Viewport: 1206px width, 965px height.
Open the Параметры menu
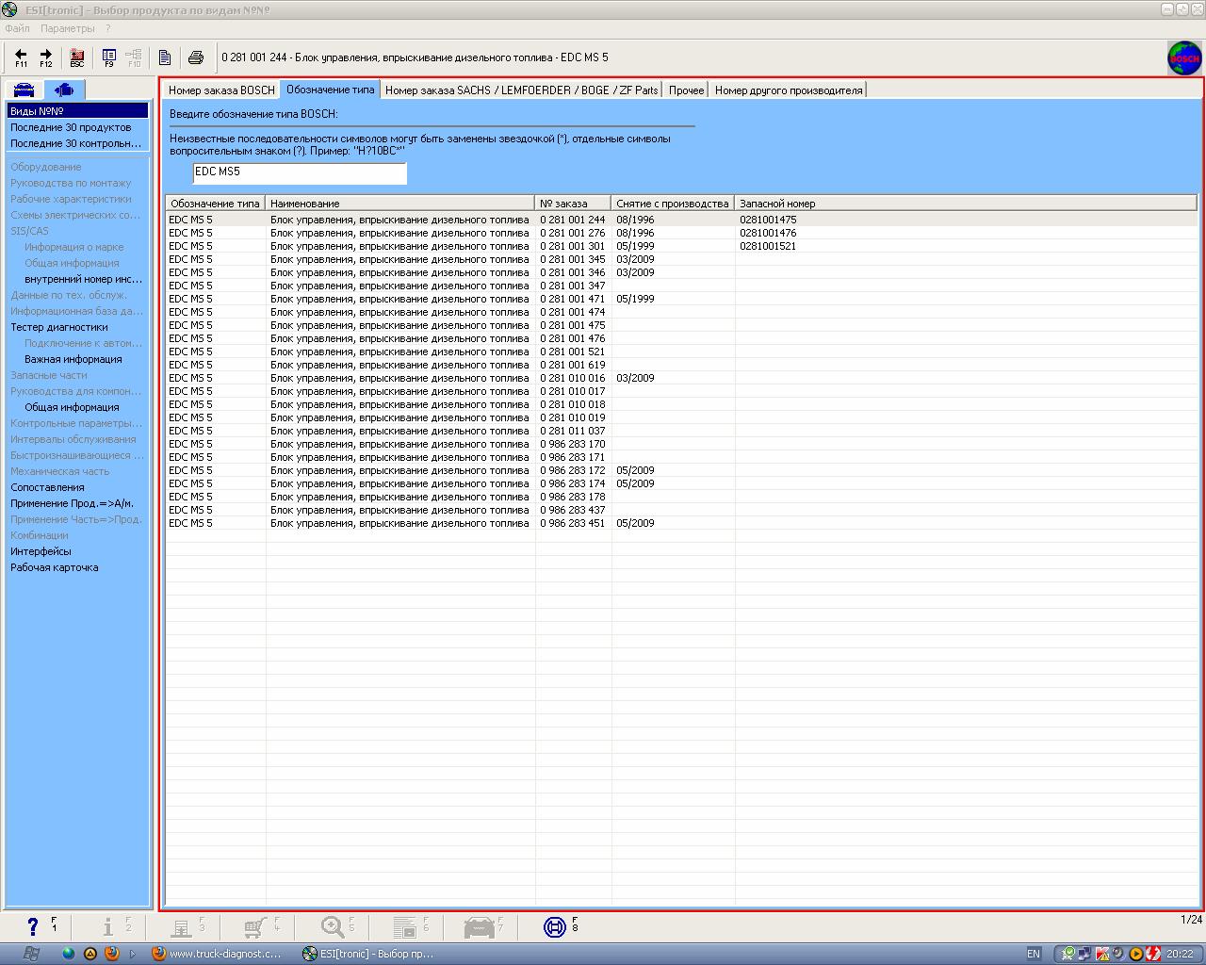(x=68, y=28)
